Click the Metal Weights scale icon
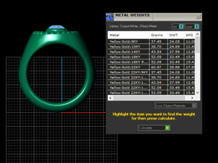This screenshot has height=163, width=218. click(109, 17)
